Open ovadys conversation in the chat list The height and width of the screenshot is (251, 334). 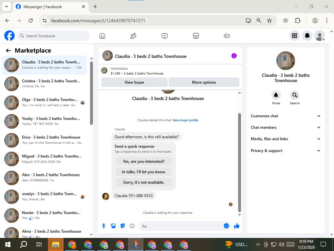tap(44, 196)
